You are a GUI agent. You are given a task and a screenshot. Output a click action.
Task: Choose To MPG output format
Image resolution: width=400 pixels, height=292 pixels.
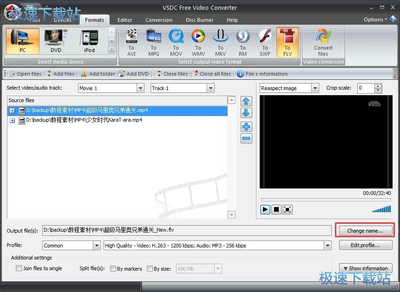pos(154,43)
